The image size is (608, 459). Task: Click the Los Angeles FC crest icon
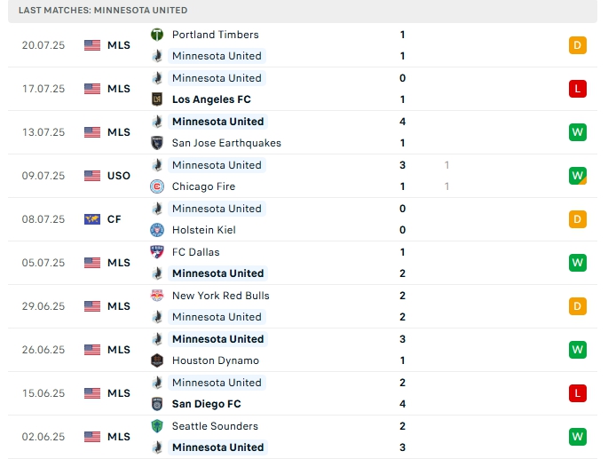click(157, 99)
